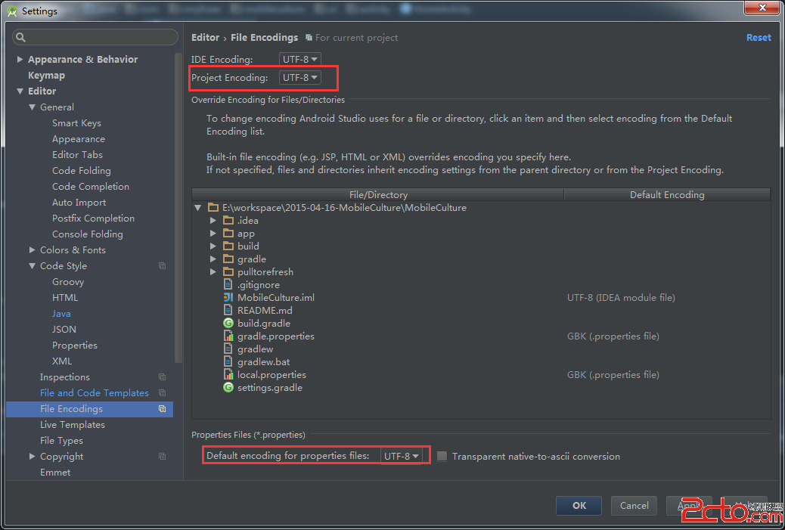This screenshot has height=530, width=785.
Task: Expand Appearance & Behavior section
Action: 20,59
